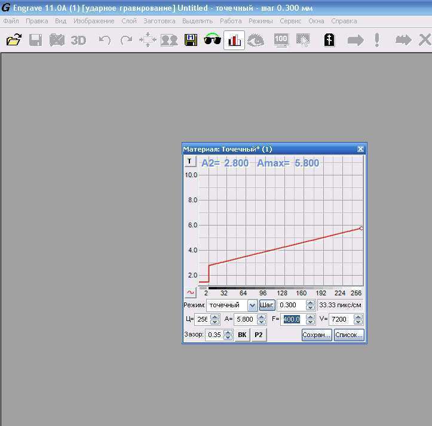
Task: Click the eye preview toolbar icon
Action: click(256, 41)
